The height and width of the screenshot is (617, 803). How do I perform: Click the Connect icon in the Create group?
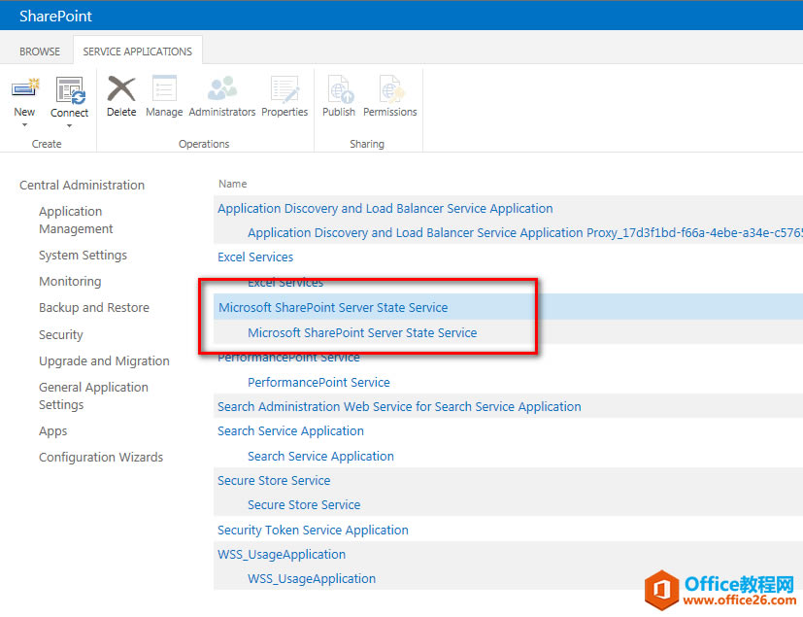pyautogui.click(x=69, y=87)
